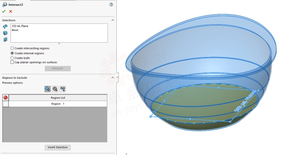Open the help question mark icon
The image size is (281, 155).
click(x=111, y=5)
